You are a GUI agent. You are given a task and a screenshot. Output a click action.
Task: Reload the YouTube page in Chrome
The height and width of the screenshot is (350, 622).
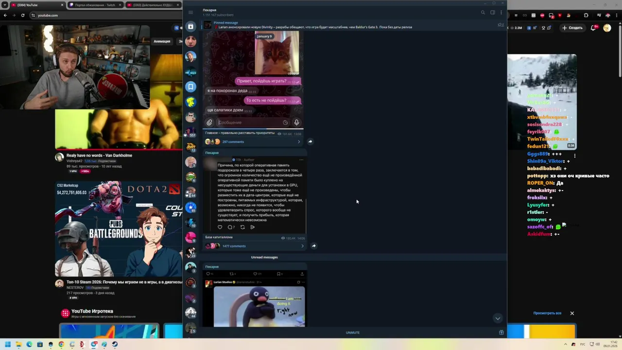(23, 15)
